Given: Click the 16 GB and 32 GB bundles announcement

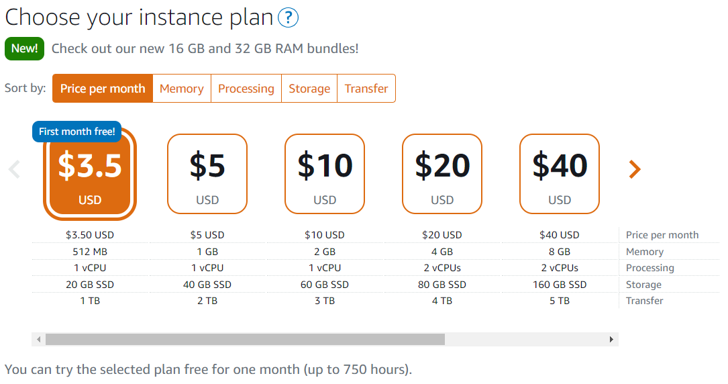Looking at the screenshot, I should pyautogui.click(x=205, y=48).
